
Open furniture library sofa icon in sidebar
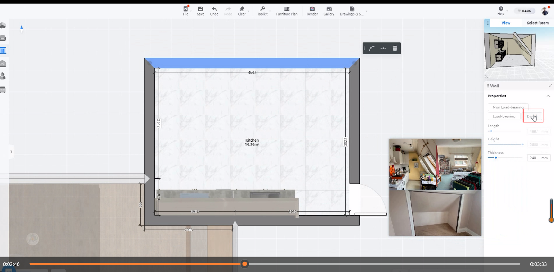coord(3,38)
